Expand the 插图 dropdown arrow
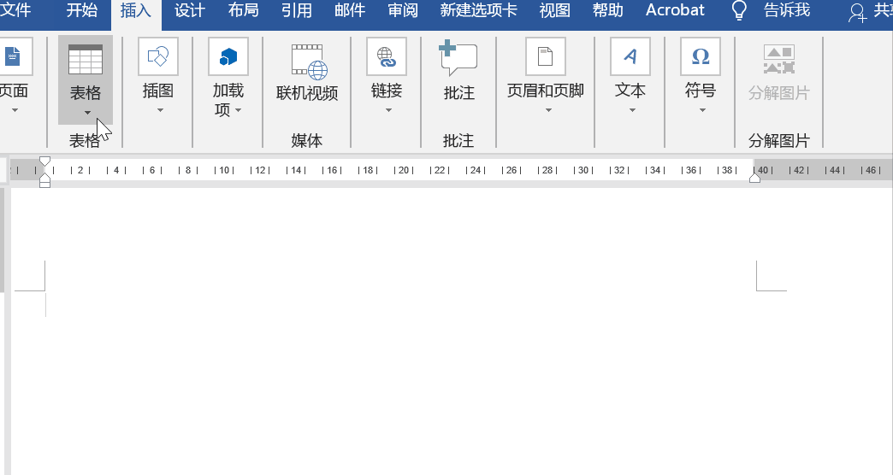 (160, 110)
